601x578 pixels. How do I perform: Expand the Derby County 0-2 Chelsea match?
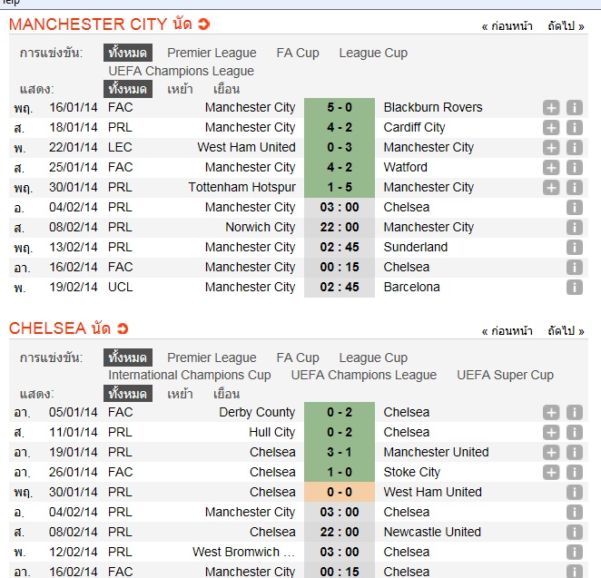click(551, 413)
